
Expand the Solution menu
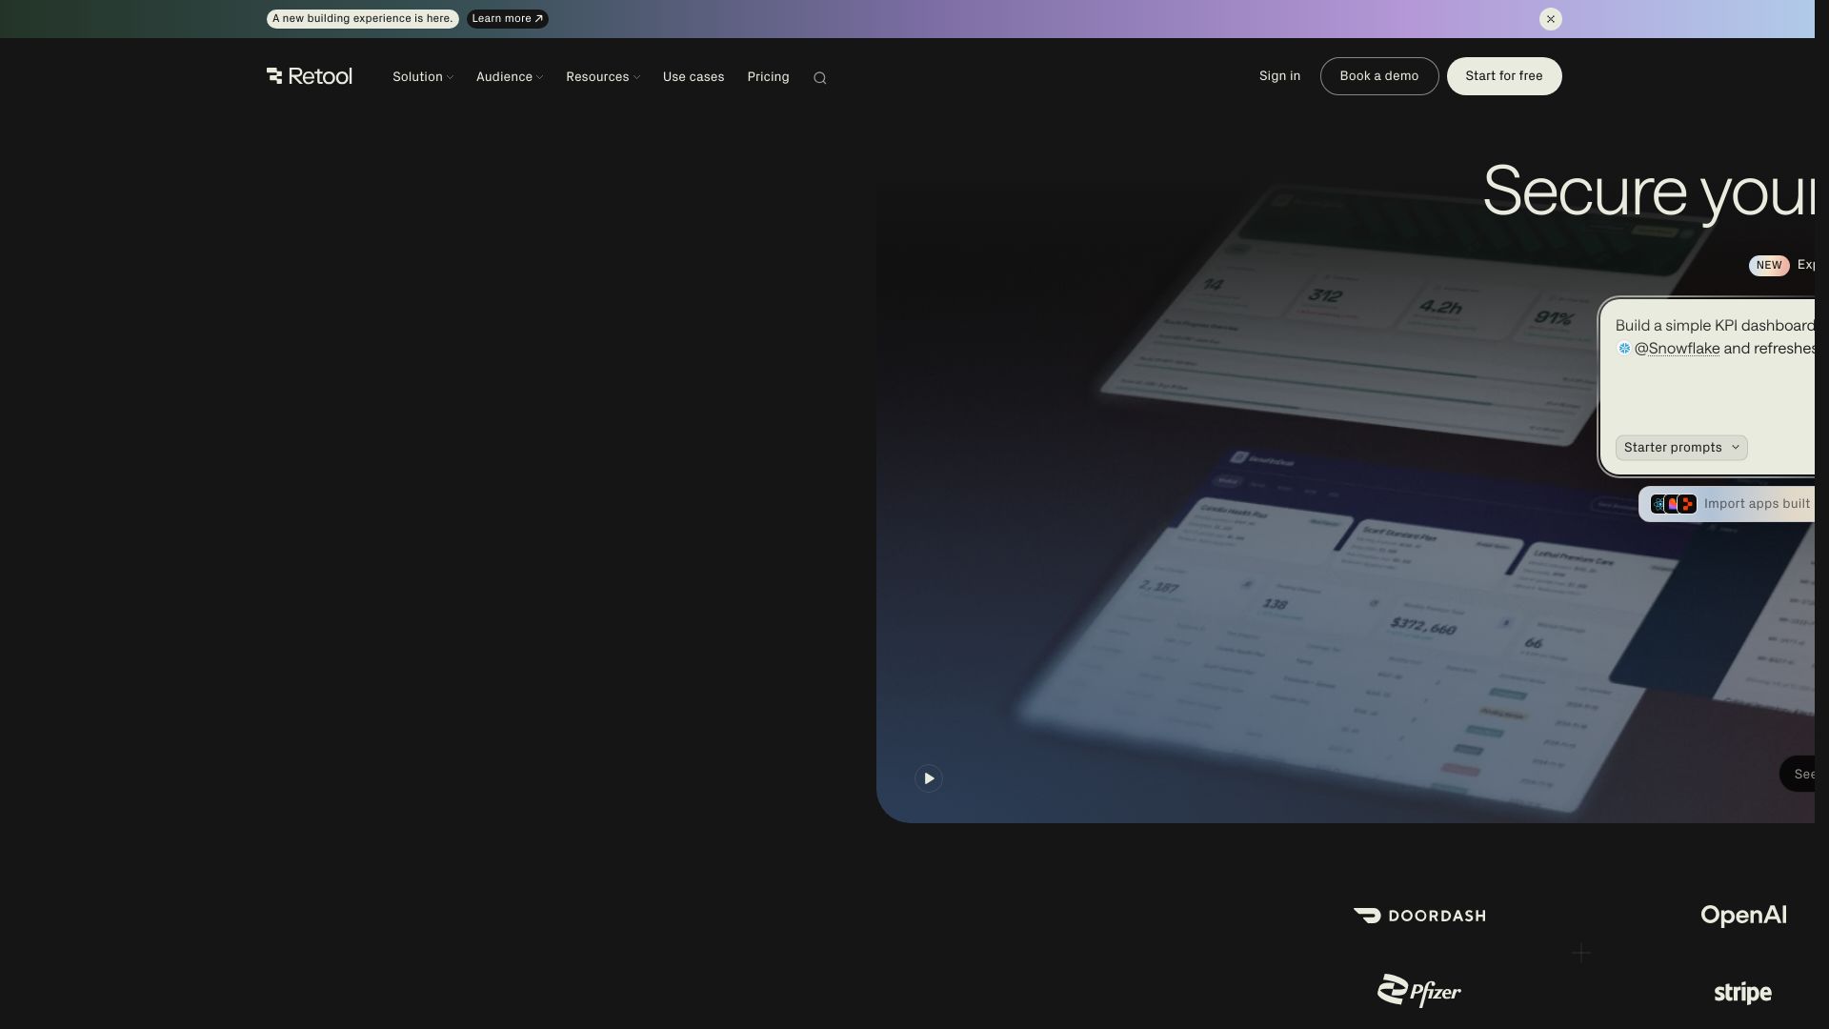(x=423, y=77)
